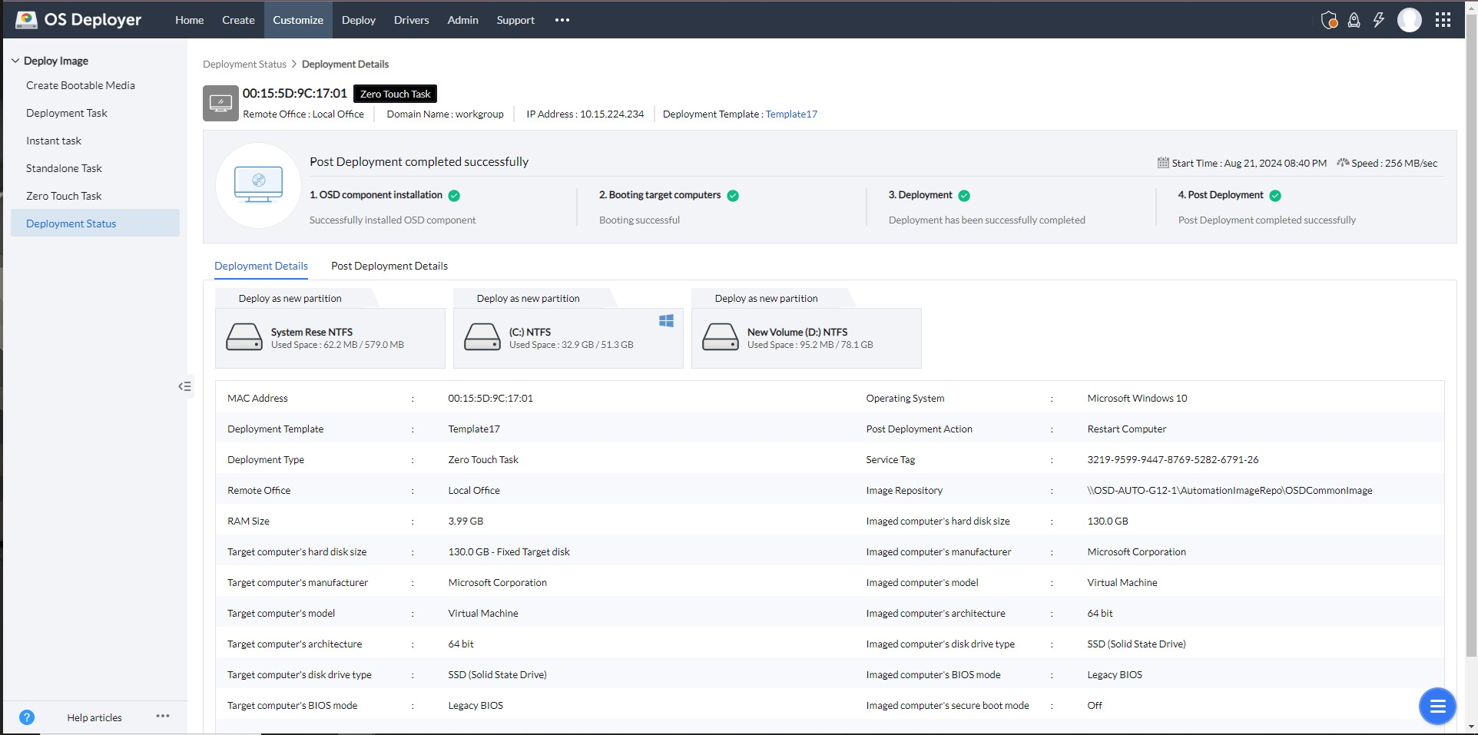Go back to Deployment Status breadcrumb
Image resolution: width=1478 pixels, height=735 pixels.
[244, 64]
